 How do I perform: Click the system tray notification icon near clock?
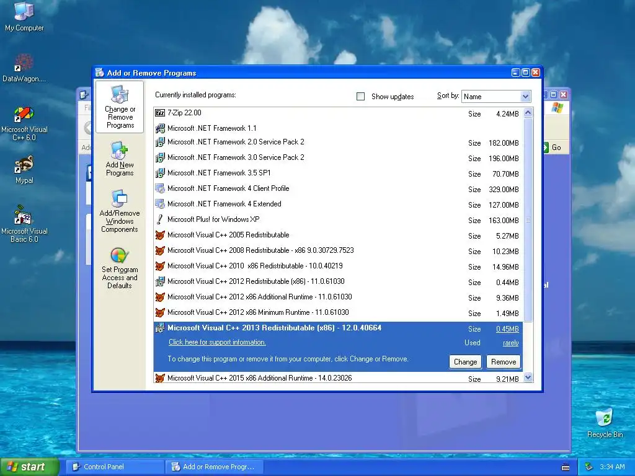(x=589, y=467)
